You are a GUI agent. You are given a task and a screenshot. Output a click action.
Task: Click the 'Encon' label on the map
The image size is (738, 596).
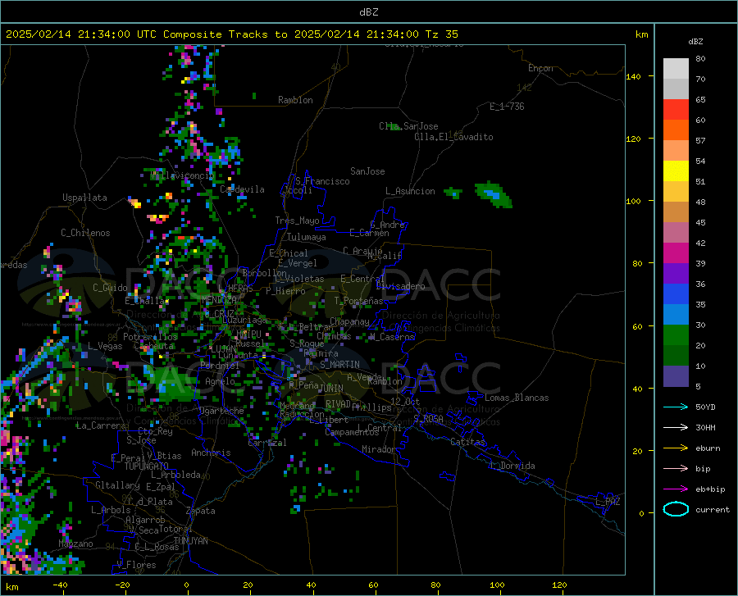pyautogui.click(x=540, y=68)
